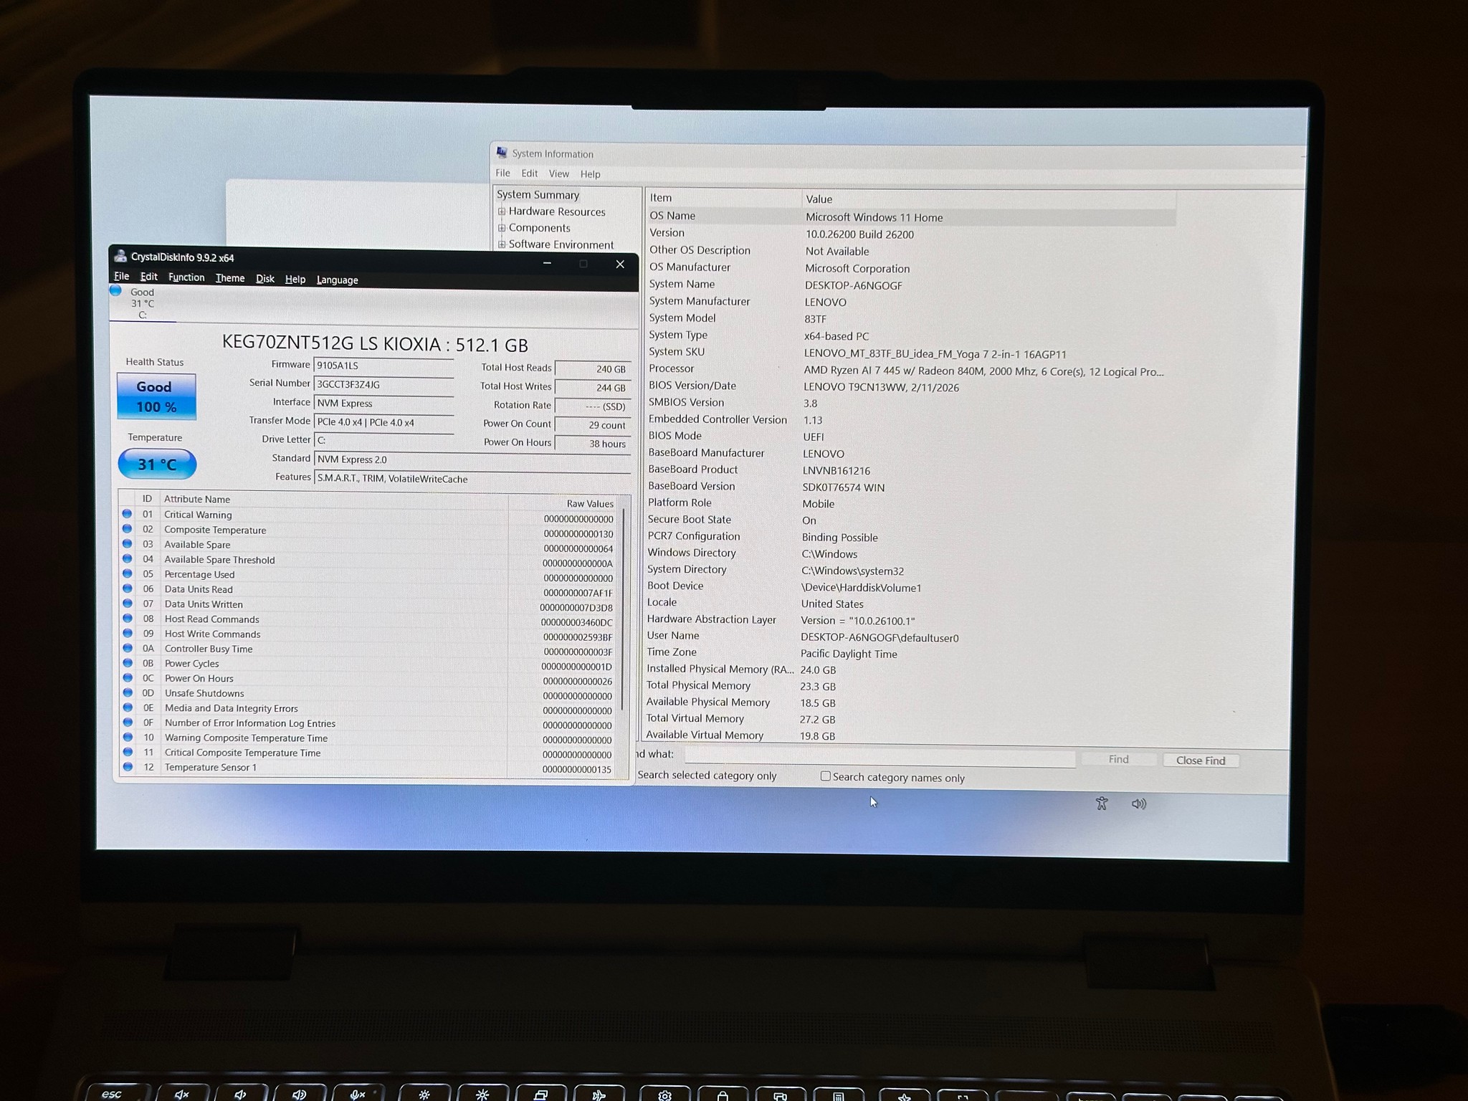Click the System Information title bar icon
The height and width of the screenshot is (1101, 1468).
tap(502, 153)
